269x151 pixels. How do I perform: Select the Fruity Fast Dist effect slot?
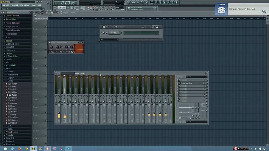click(x=191, y=83)
